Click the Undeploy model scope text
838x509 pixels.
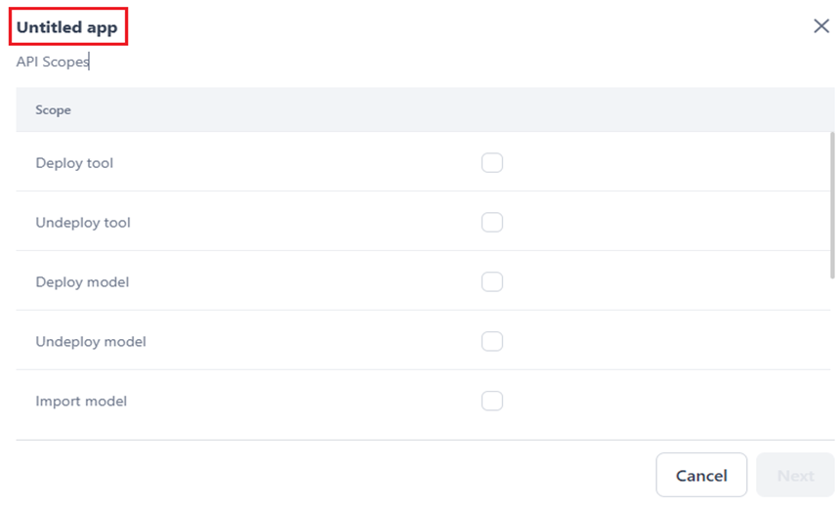click(x=91, y=342)
